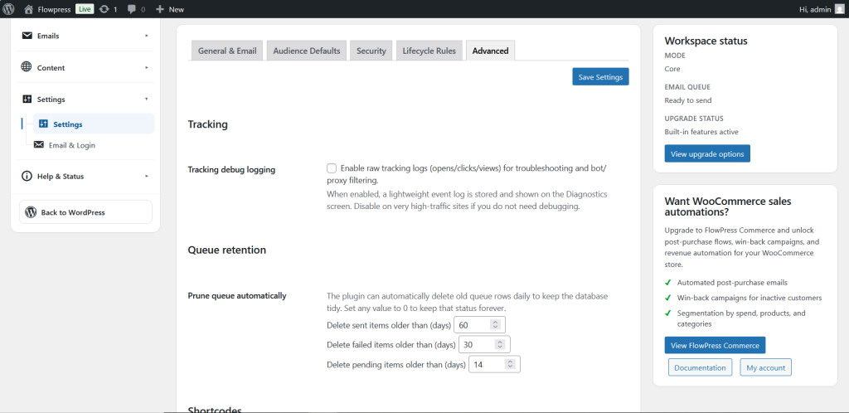Click the Content globe icon in sidebar

coord(27,67)
